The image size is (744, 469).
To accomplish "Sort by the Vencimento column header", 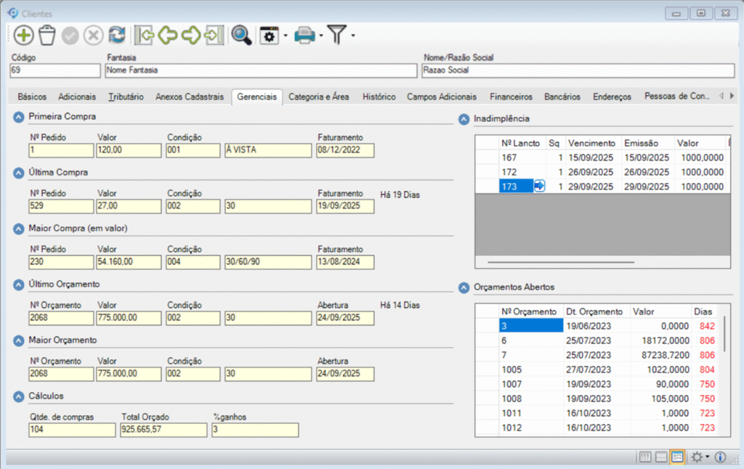I will pyautogui.click(x=591, y=144).
